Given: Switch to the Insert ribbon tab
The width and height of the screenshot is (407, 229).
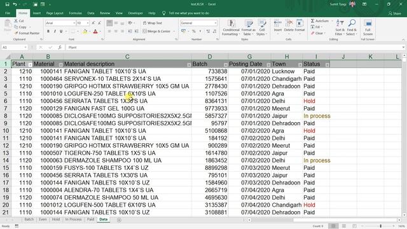Looking at the screenshot, I should pyautogui.click(x=37, y=13).
